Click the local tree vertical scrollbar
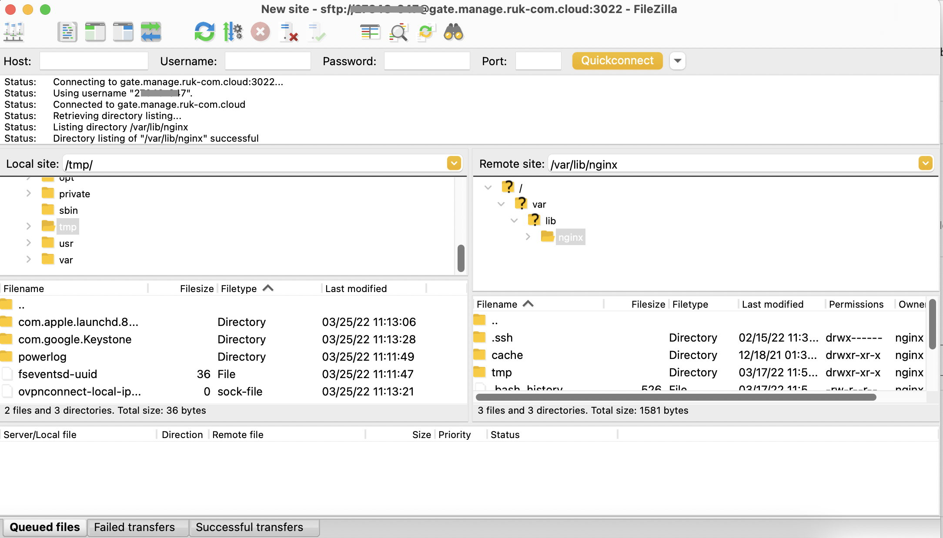Viewport: 943px width, 538px height. [461, 258]
